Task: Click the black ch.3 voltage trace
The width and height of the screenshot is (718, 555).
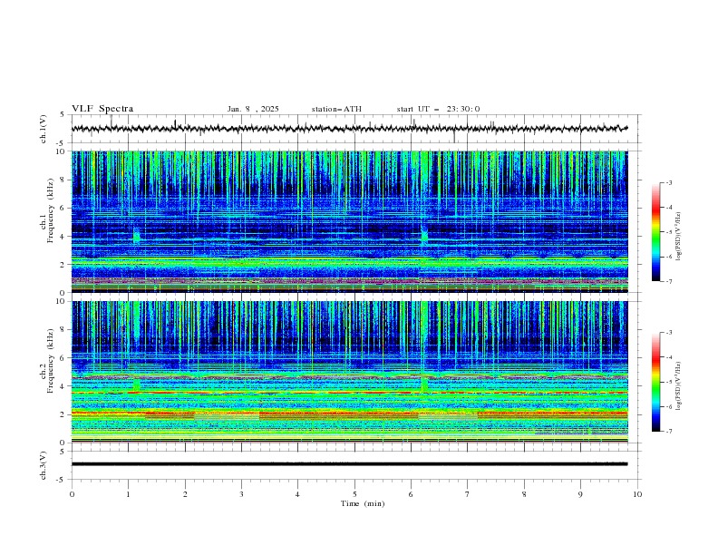Action: [x=350, y=464]
